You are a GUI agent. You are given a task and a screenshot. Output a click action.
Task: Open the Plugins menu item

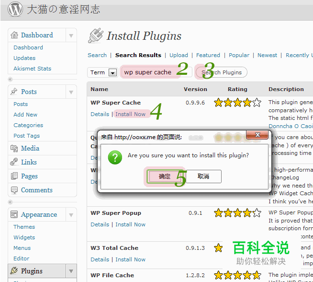click(32, 271)
